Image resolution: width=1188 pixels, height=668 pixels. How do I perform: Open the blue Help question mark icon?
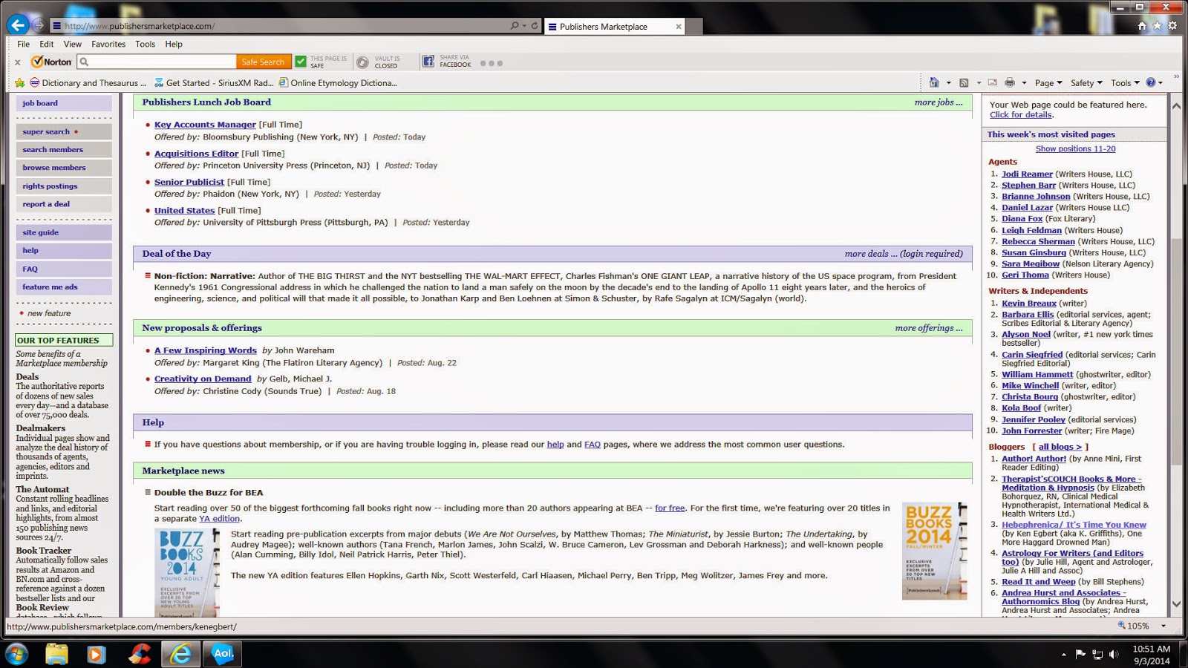[1151, 82]
